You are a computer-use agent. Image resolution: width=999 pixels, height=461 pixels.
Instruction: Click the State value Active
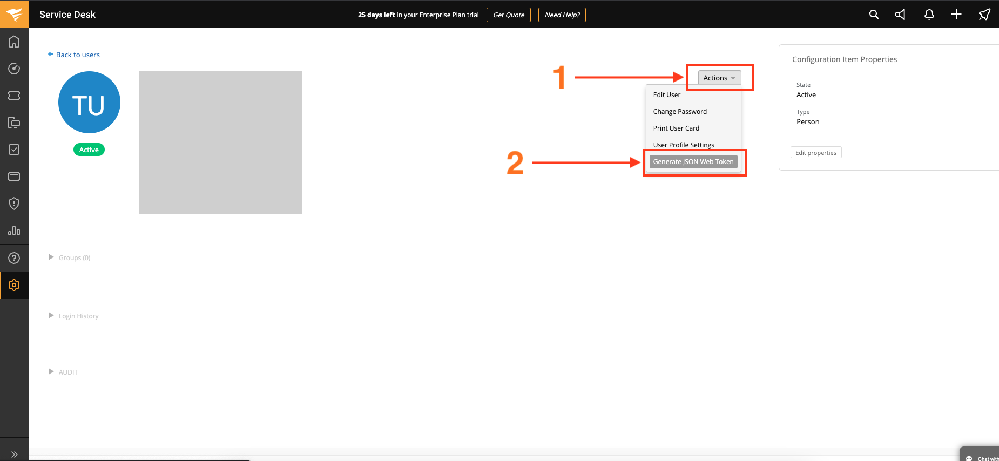click(x=806, y=94)
